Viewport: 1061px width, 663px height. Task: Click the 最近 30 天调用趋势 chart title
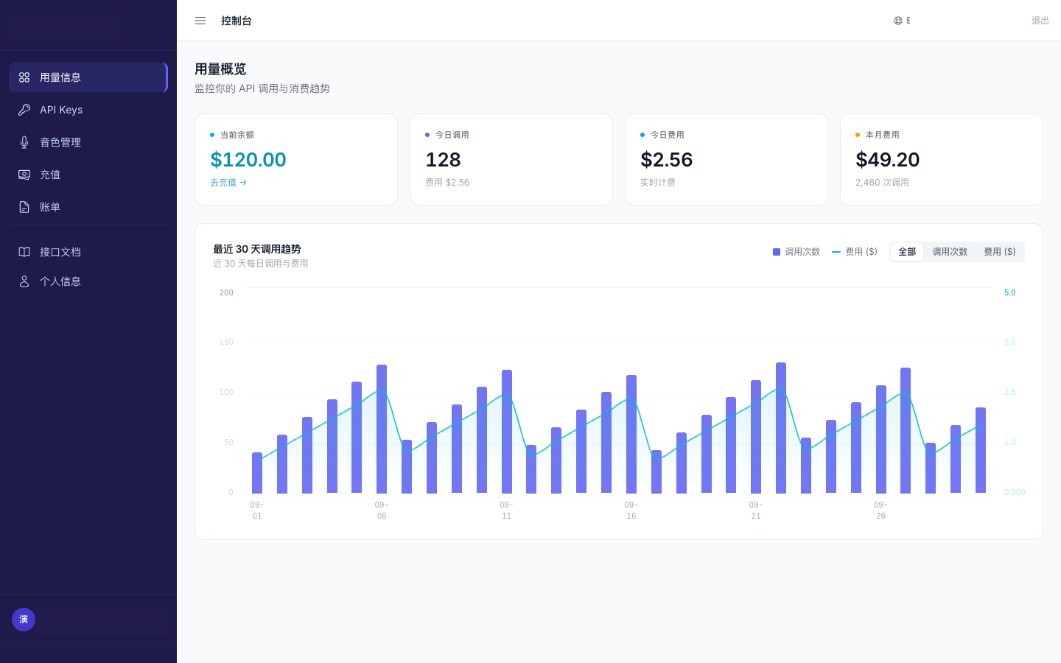pos(257,249)
